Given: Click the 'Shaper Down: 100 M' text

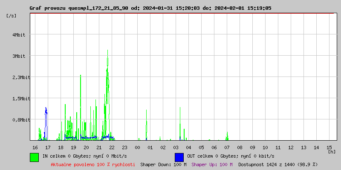Looking at the screenshot, I should pos(163,164).
